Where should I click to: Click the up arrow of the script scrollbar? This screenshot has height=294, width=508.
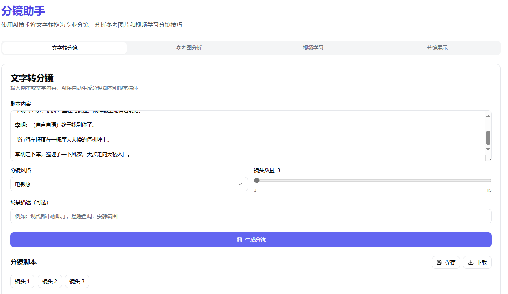[x=488, y=116]
